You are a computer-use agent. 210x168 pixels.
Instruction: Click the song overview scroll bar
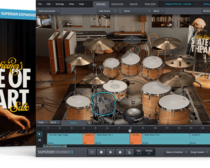(x=55, y=146)
